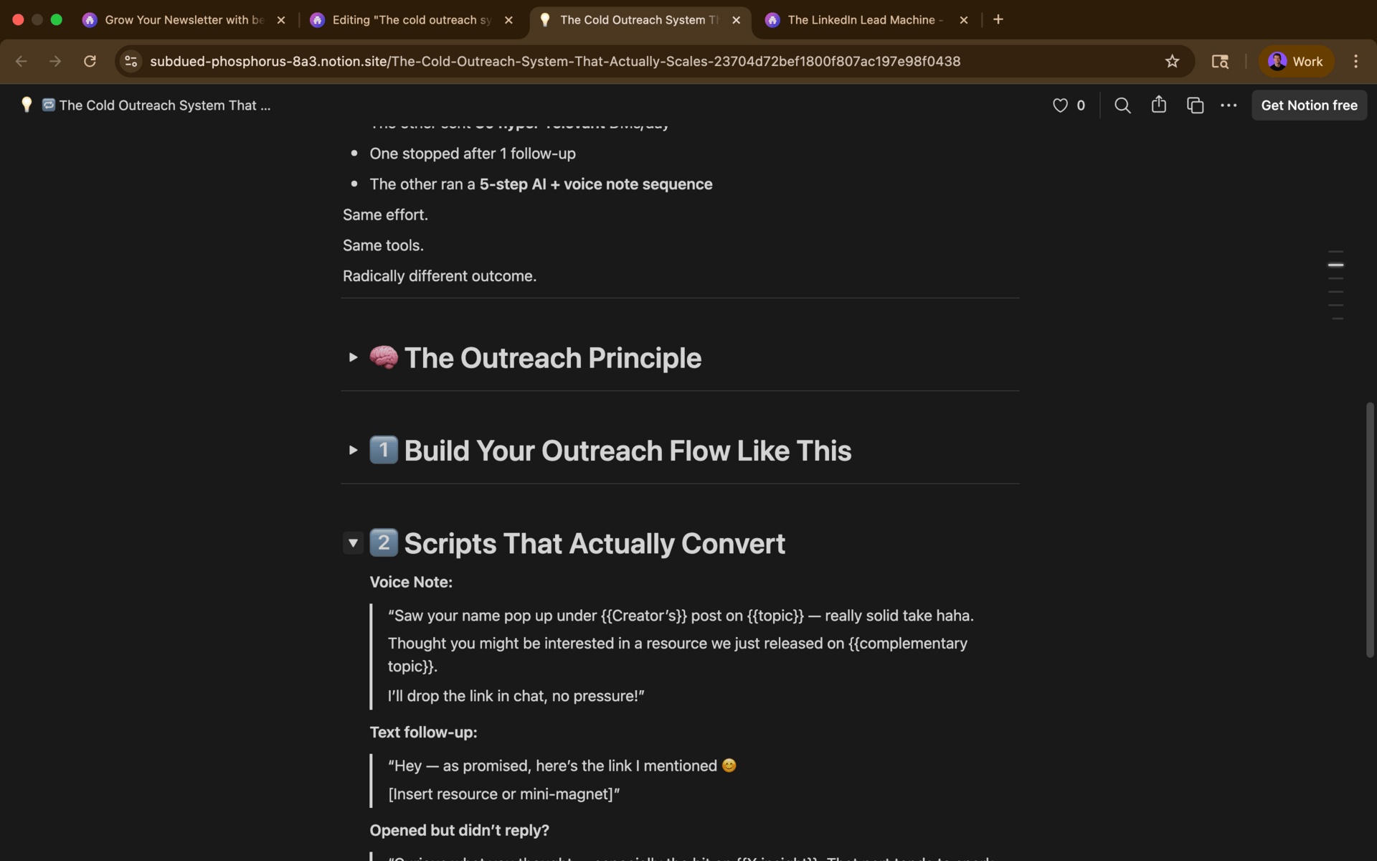Open the Notion page search icon

(1122, 105)
